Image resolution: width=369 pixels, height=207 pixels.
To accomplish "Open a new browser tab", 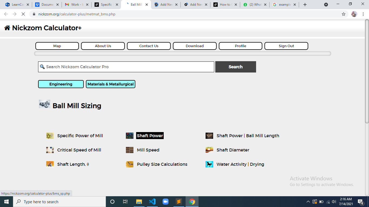I will (x=305, y=5).
